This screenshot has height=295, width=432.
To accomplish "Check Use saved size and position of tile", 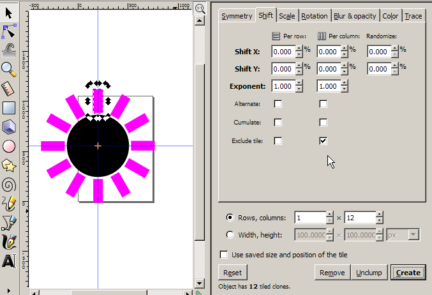I will pyautogui.click(x=223, y=254).
